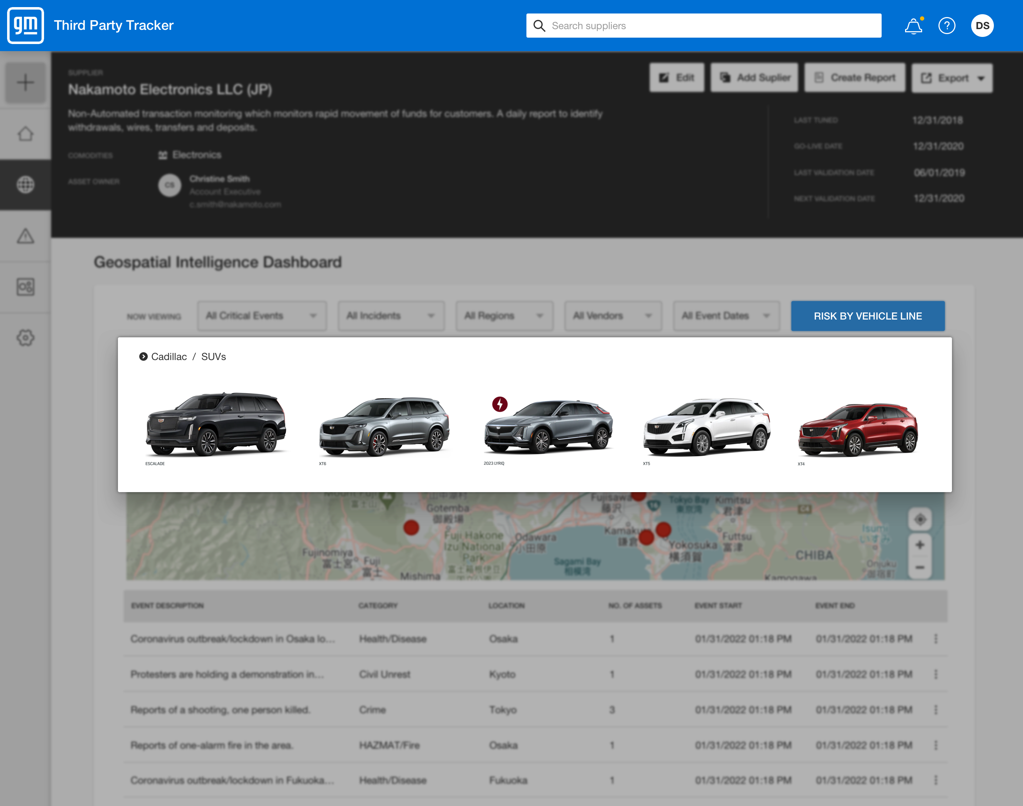Click the Create Report button
The width and height of the screenshot is (1023, 806).
(855, 77)
